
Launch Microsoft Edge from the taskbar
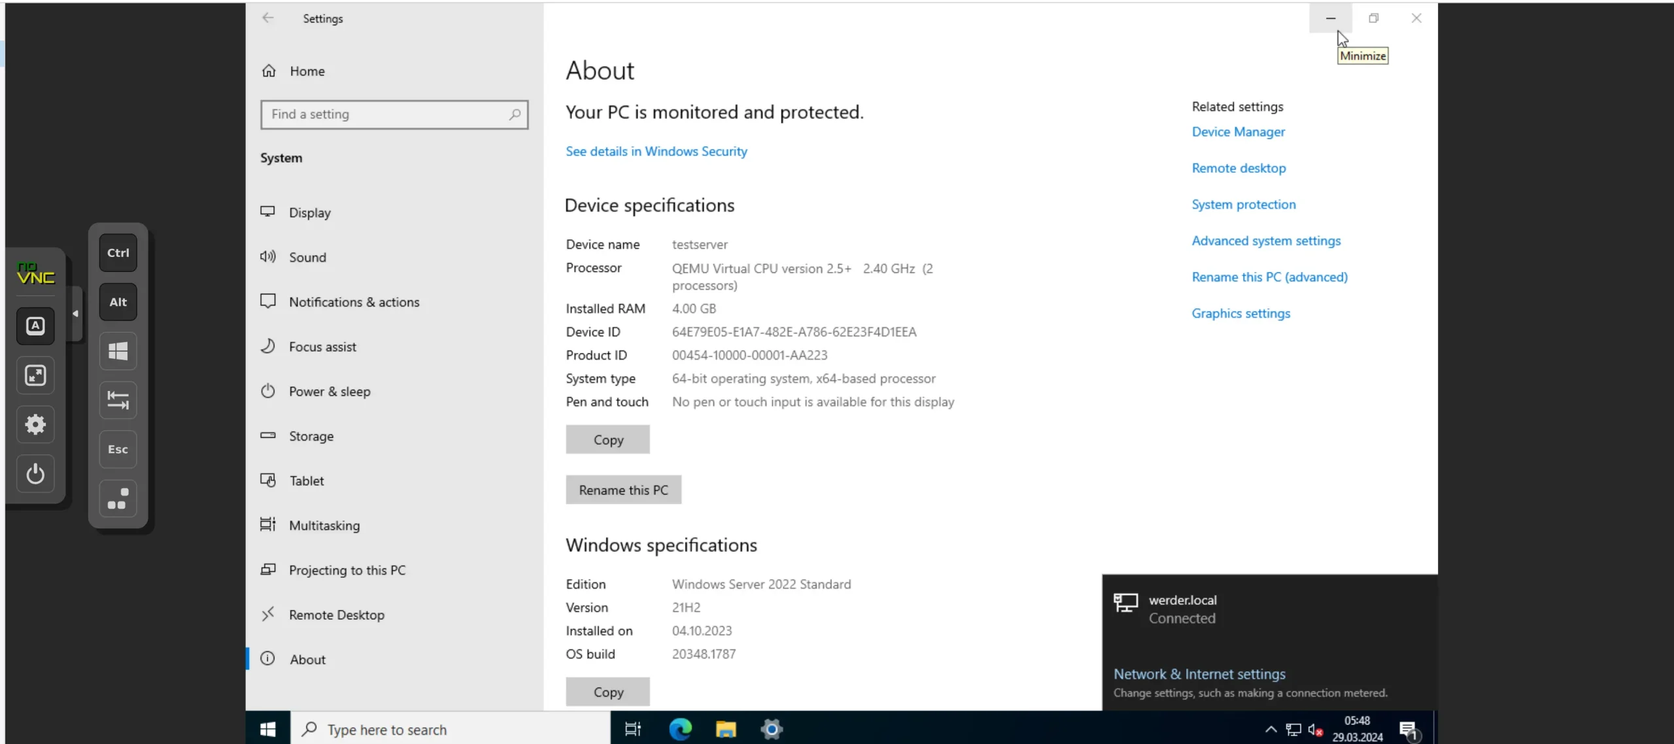click(x=680, y=728)
